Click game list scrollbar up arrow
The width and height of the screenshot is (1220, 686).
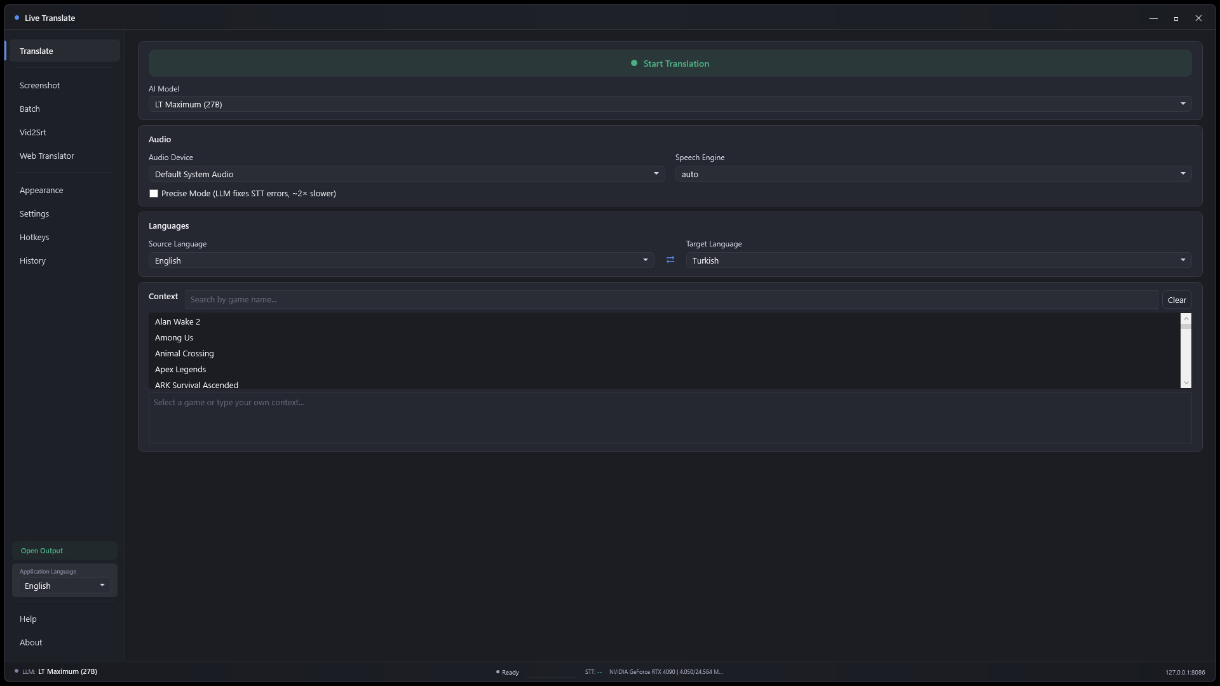[x=1186, y=318]
